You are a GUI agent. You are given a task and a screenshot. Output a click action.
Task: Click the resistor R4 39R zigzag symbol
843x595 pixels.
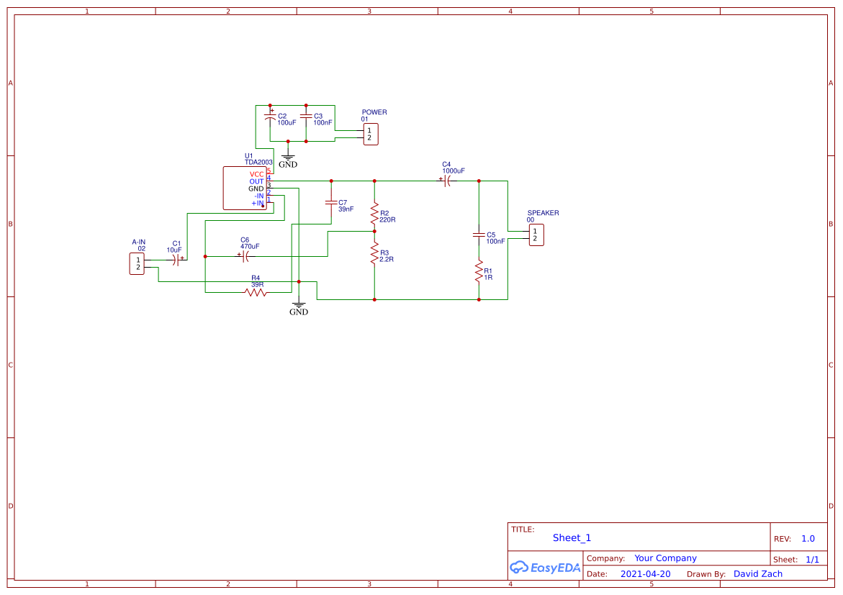(256, 291)
